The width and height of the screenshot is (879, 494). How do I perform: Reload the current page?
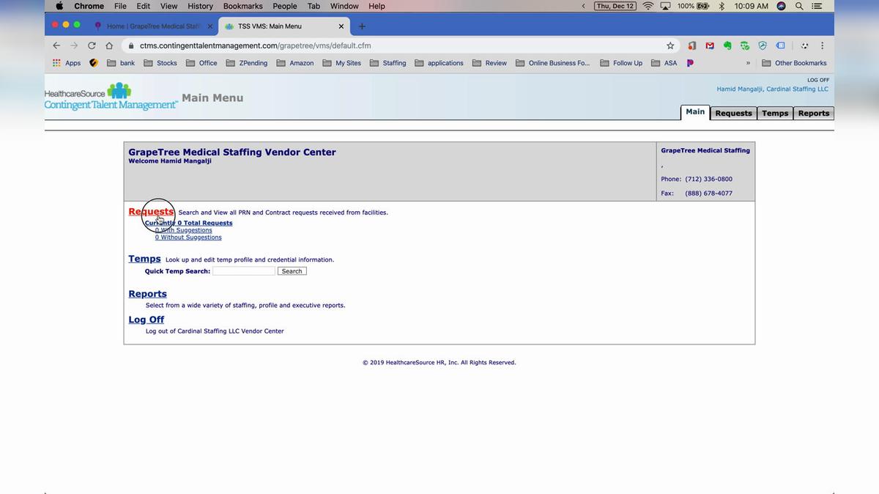(x=92, y=45)
